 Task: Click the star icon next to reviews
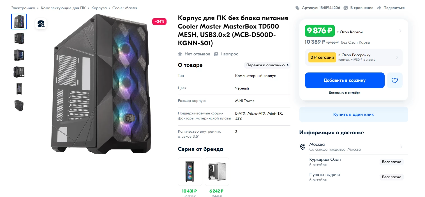click(180, 54)
